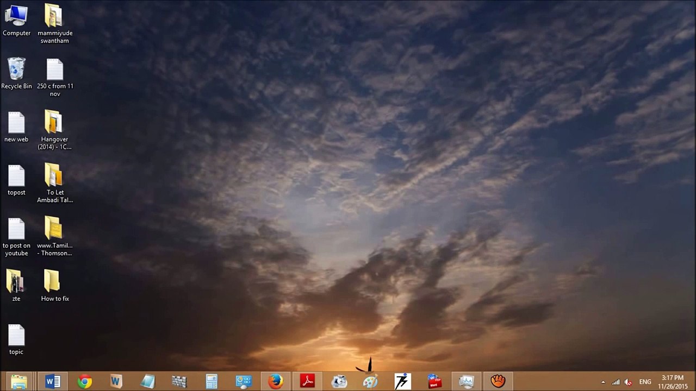Open the clock showing 3:17 PM
696x391 pixels.
(673, 382)
